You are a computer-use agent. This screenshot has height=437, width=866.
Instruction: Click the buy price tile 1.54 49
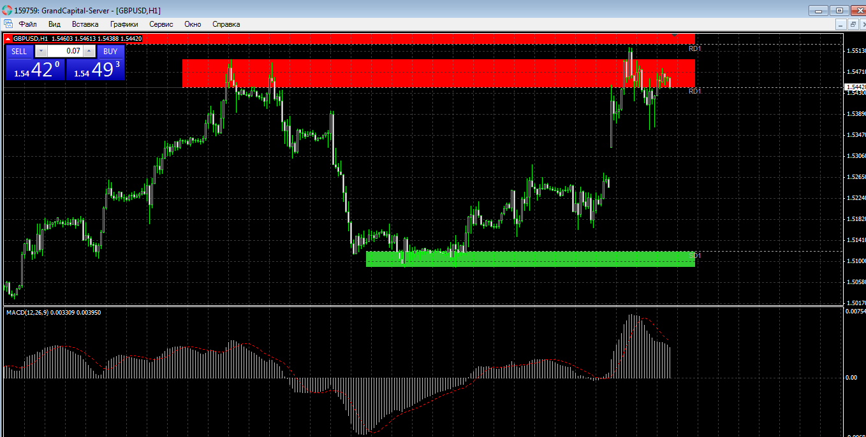tap(95, 69)
